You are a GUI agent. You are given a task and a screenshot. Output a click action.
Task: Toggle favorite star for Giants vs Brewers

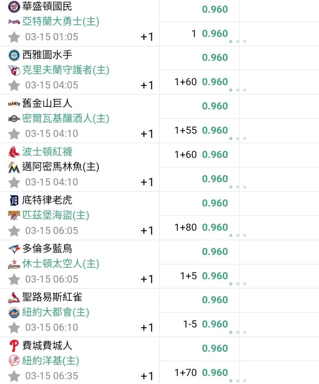click(14, 134)
